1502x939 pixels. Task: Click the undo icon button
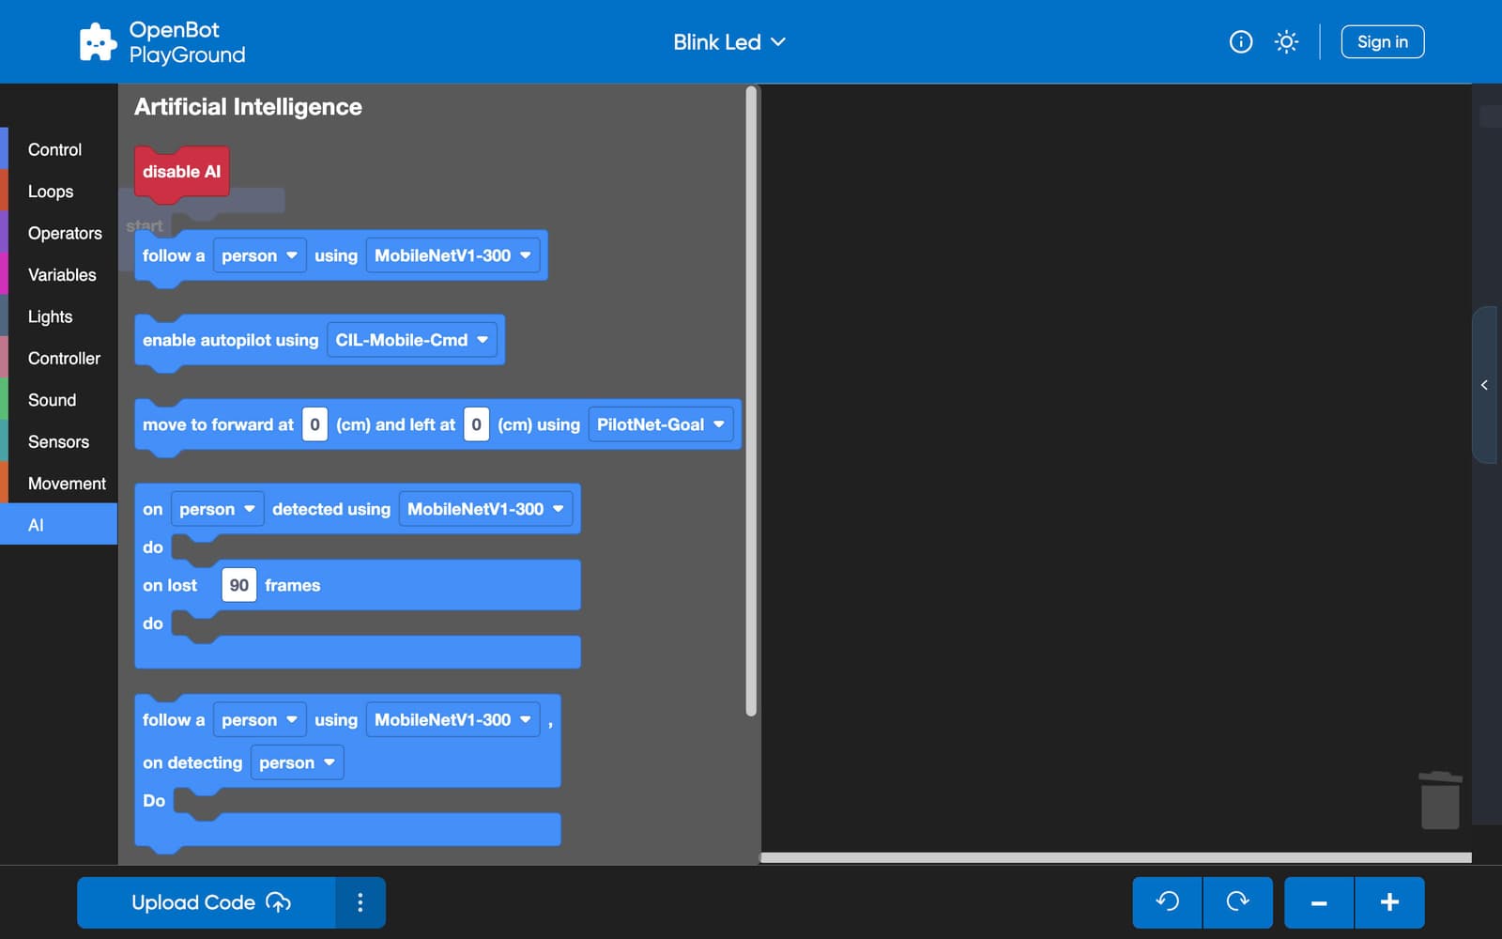1167,902
